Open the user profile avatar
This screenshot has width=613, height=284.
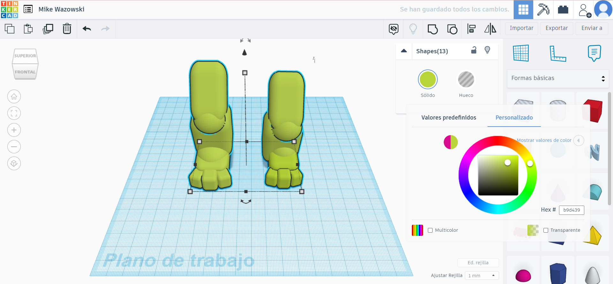pyautogui.click(x=603, y=10)
